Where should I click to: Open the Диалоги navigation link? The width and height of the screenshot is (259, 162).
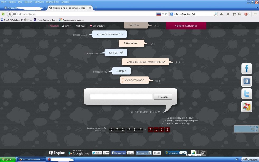pyautogui.click(x=67, y=26)
